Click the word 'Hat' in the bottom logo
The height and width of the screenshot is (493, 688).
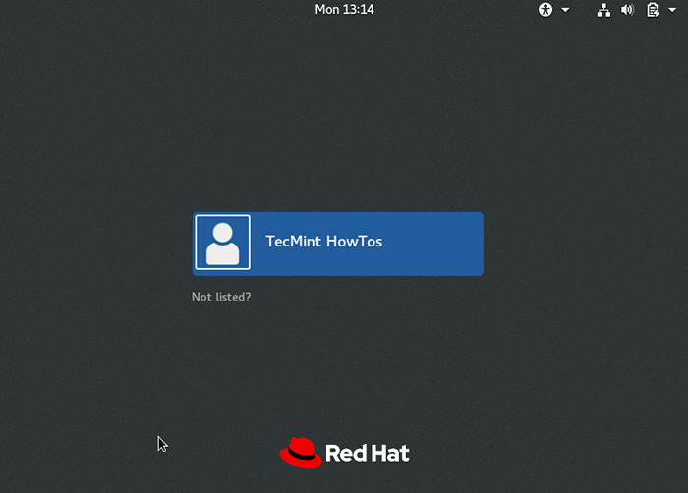click(390, 454)
